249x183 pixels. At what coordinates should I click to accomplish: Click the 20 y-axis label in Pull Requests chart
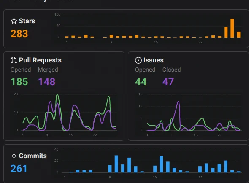16,94
